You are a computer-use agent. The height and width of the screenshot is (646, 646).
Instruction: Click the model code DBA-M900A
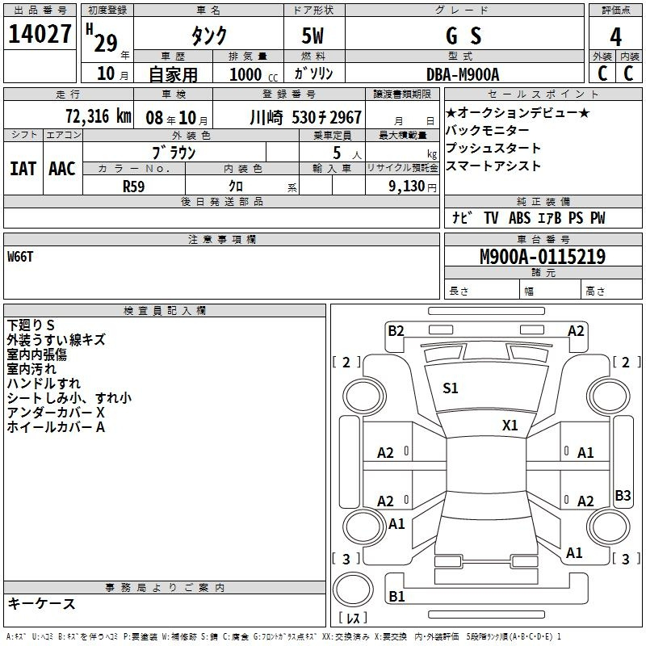tap(463, 74)
